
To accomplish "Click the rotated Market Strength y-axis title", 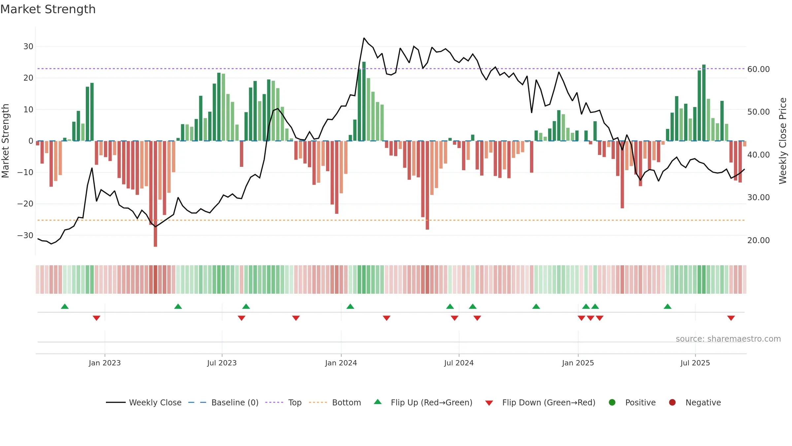I will click(x=5, y=141).
